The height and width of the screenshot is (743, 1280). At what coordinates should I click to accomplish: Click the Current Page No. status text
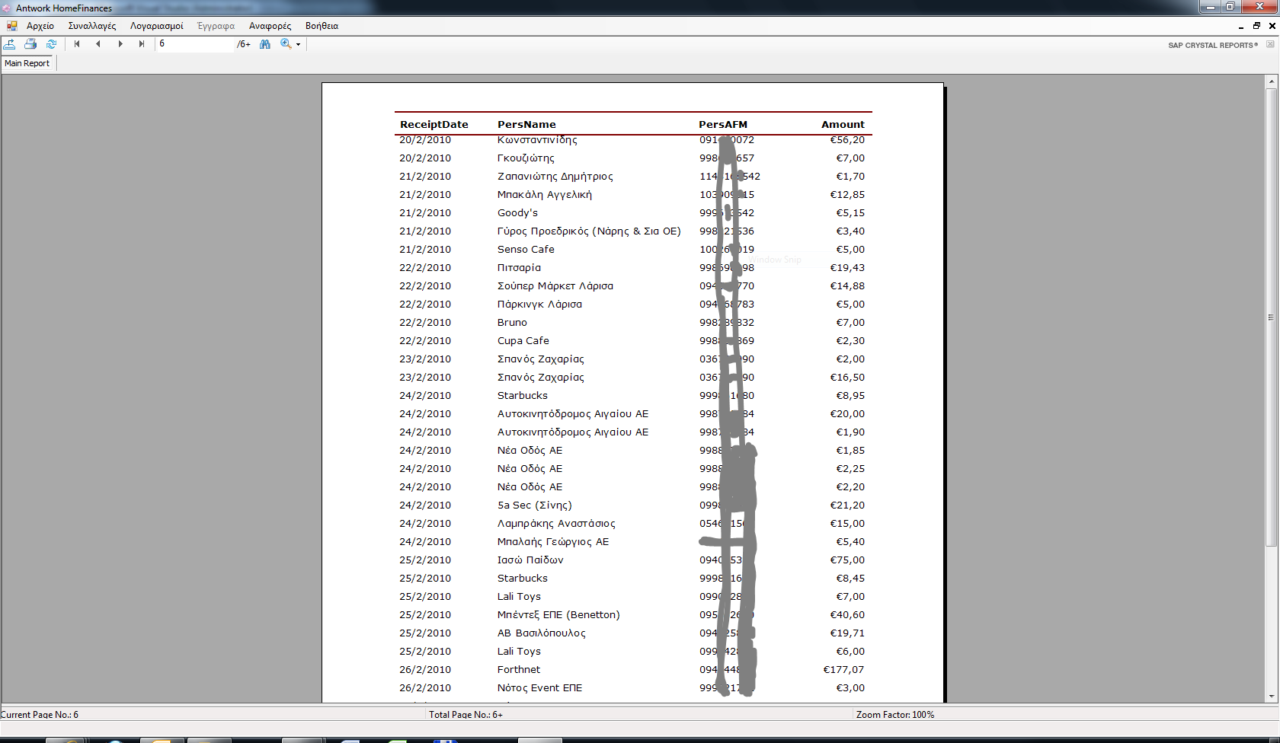click(x=40, y=715)
